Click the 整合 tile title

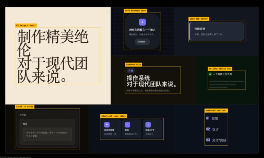coord(127,130)
